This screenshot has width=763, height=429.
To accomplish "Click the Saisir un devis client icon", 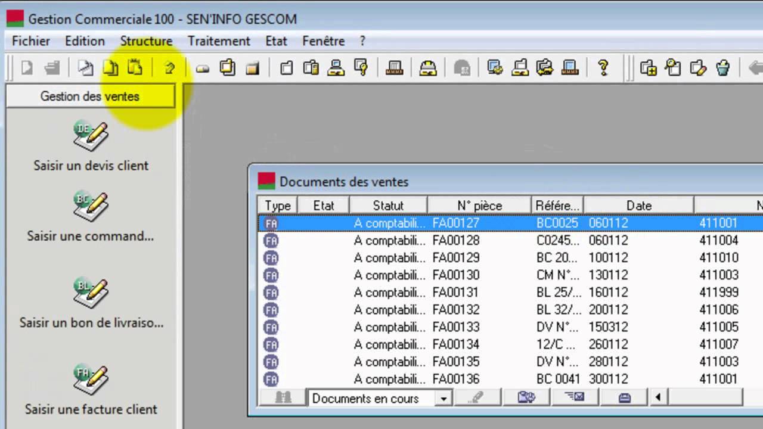I will pyautogui.click(x=91, y=136).
